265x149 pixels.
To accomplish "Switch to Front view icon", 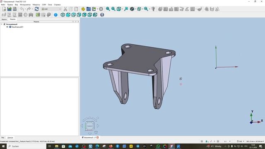I will tap(68, 15).
